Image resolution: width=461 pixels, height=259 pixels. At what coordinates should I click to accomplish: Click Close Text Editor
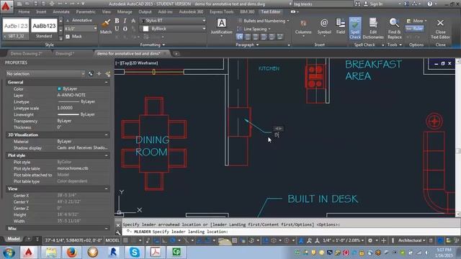click(440, 29)
